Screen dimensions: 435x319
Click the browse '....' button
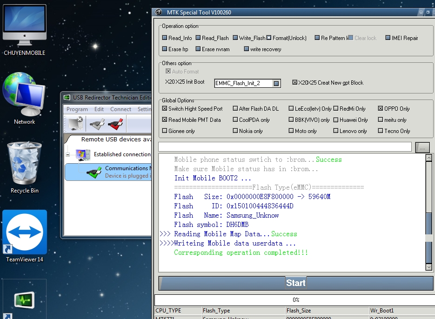pos(422,147)
